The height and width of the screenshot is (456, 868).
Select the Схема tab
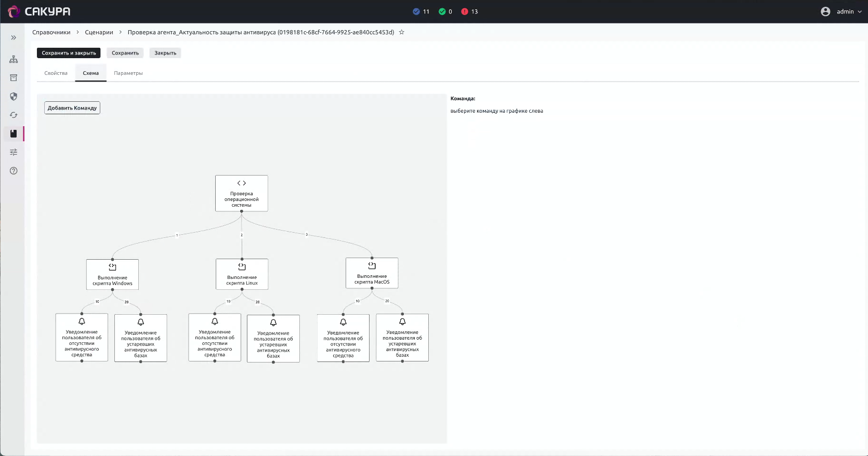point(91,73)
